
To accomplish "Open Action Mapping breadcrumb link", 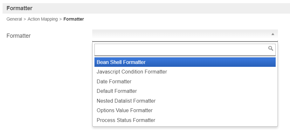I will (x=43, y=19).
